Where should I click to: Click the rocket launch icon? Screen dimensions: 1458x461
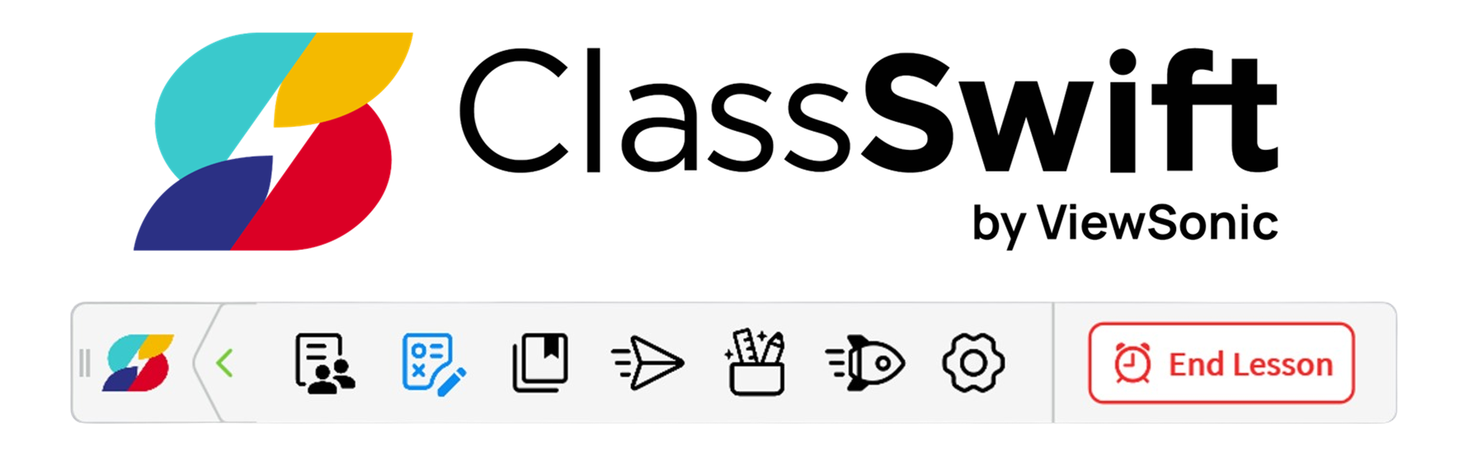pyautogui.click(x=865, y=363)
